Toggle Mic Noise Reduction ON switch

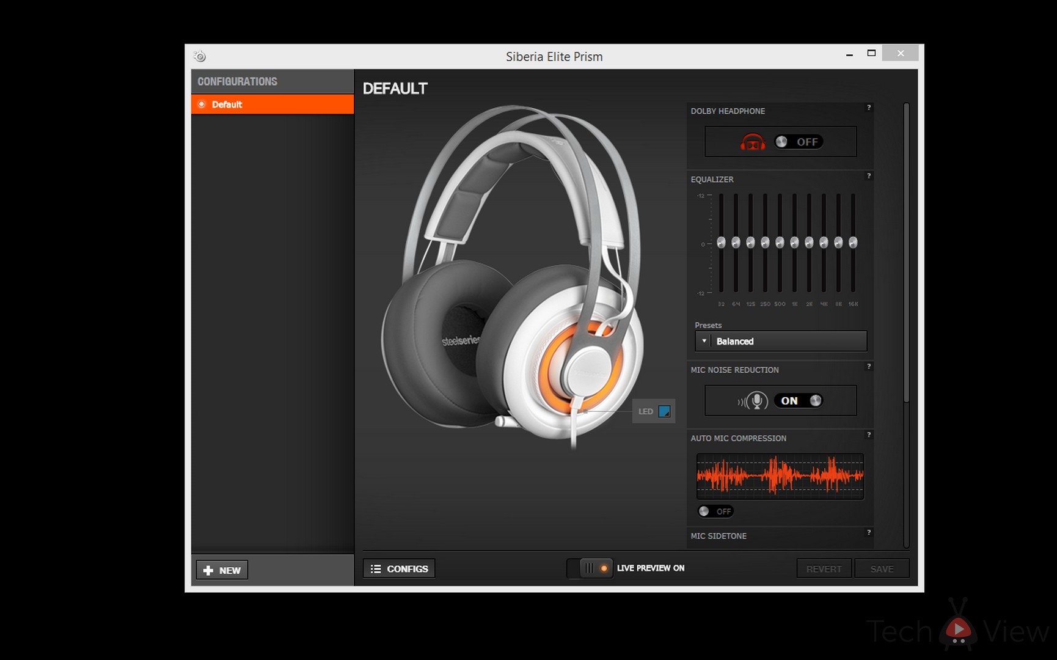pos(799,401)
